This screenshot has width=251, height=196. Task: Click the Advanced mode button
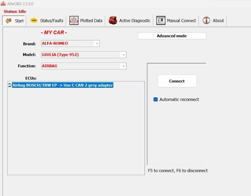tap(172, 36)
